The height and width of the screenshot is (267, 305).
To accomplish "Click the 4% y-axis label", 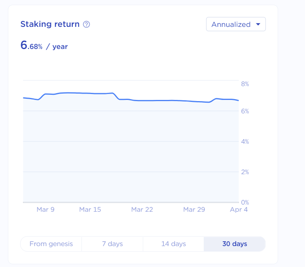I will pyautogui.click(x=245, y=141).
